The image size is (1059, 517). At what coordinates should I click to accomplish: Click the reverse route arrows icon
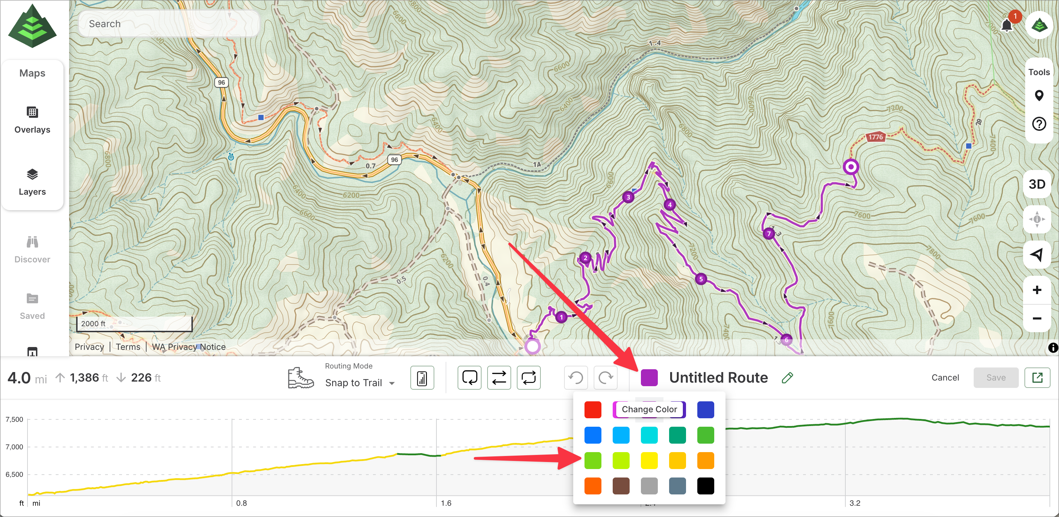[499, 377]
